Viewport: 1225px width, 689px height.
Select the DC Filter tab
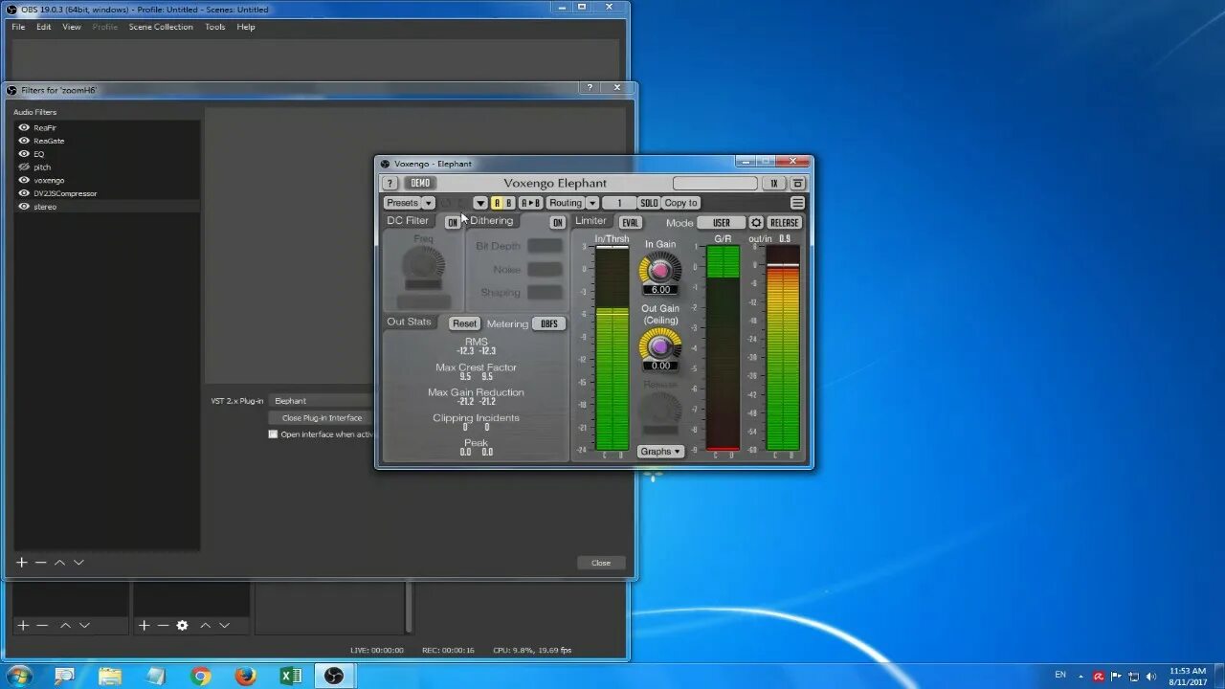click(408, 221)
